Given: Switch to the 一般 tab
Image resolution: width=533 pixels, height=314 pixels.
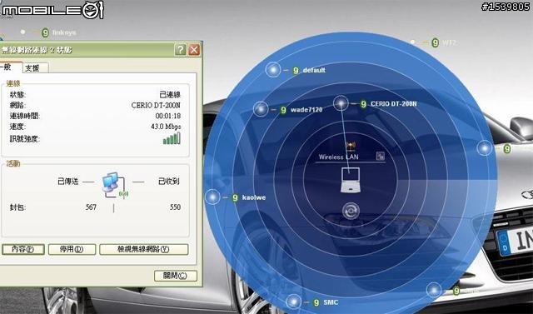Looking at the screenshot, I should coord(10,67).
